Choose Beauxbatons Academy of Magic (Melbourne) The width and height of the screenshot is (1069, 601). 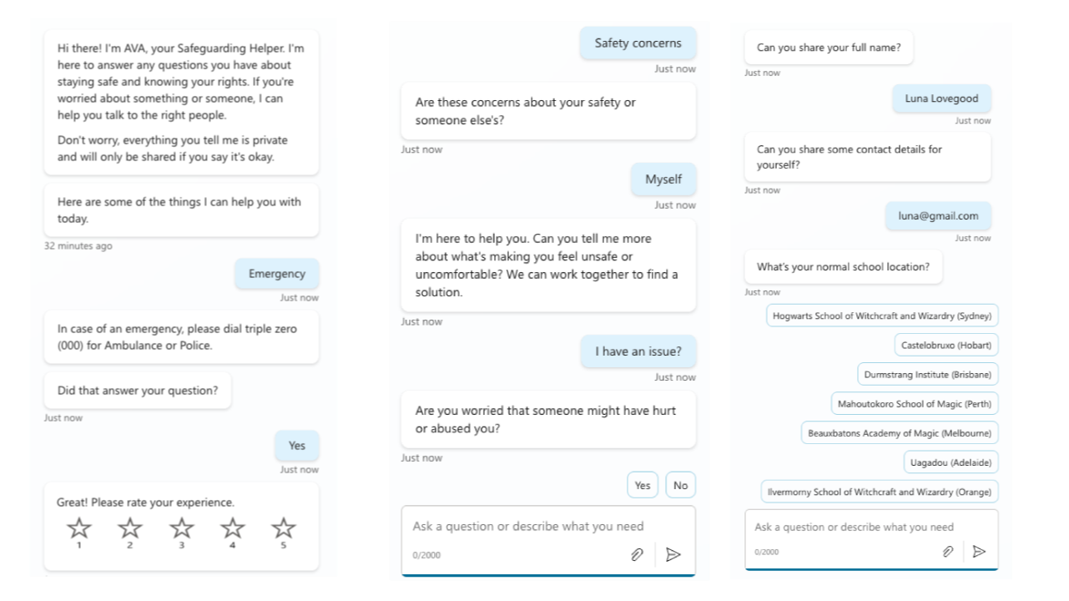point(900,433)
